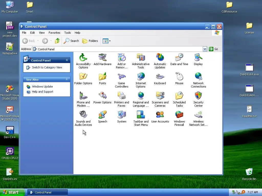Click the Search toolbar button
262x196 pixels.
coord(71,41)
